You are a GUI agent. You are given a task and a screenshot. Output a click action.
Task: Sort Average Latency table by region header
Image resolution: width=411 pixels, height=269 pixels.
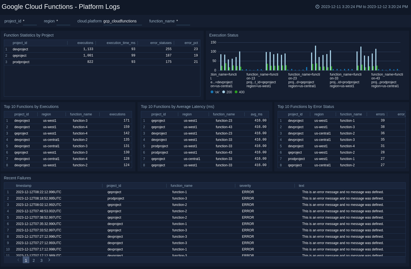(187, 114)
